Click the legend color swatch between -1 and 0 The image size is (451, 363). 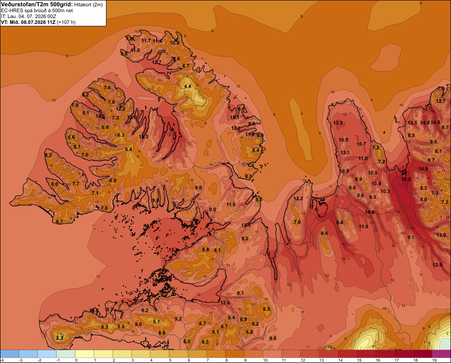66,354
